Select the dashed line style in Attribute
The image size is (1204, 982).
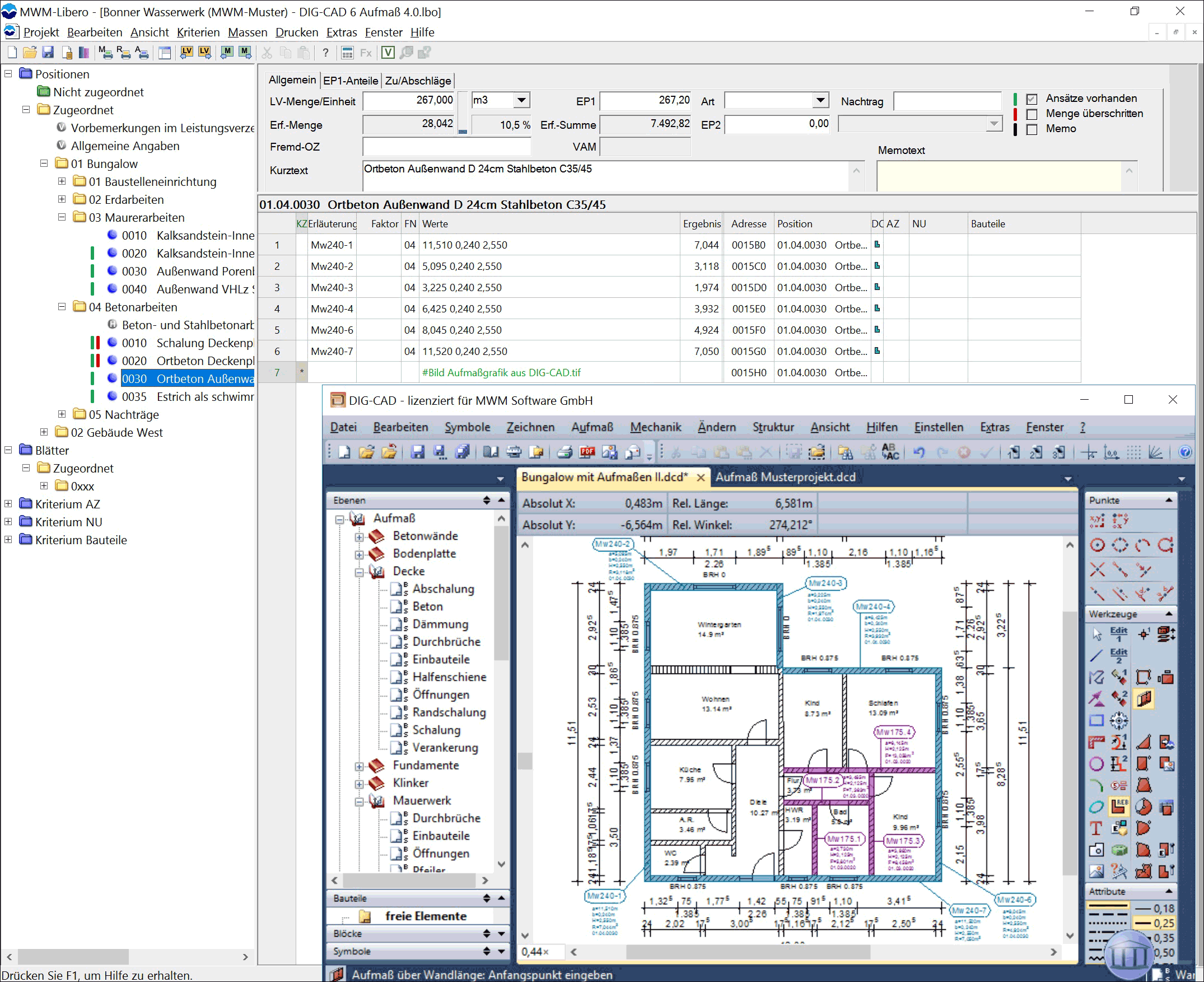tap(1108, 914)
